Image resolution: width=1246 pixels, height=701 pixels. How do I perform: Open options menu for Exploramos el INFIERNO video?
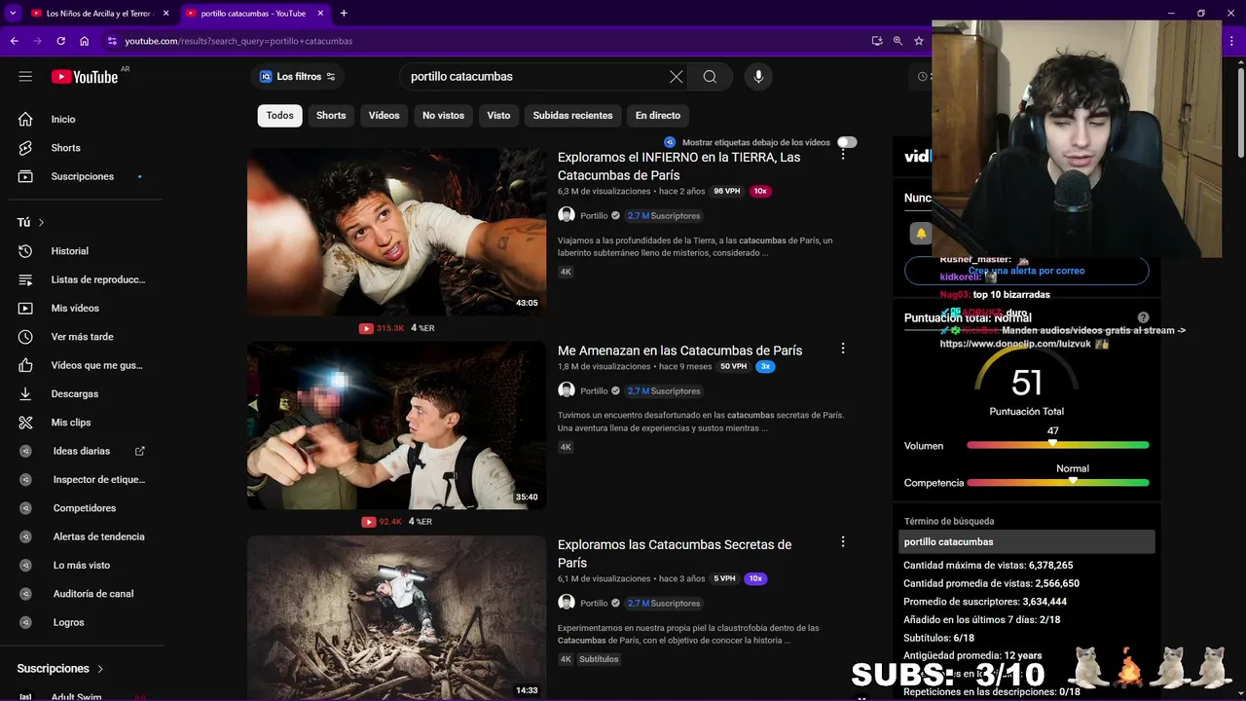(x=843, y=155)
